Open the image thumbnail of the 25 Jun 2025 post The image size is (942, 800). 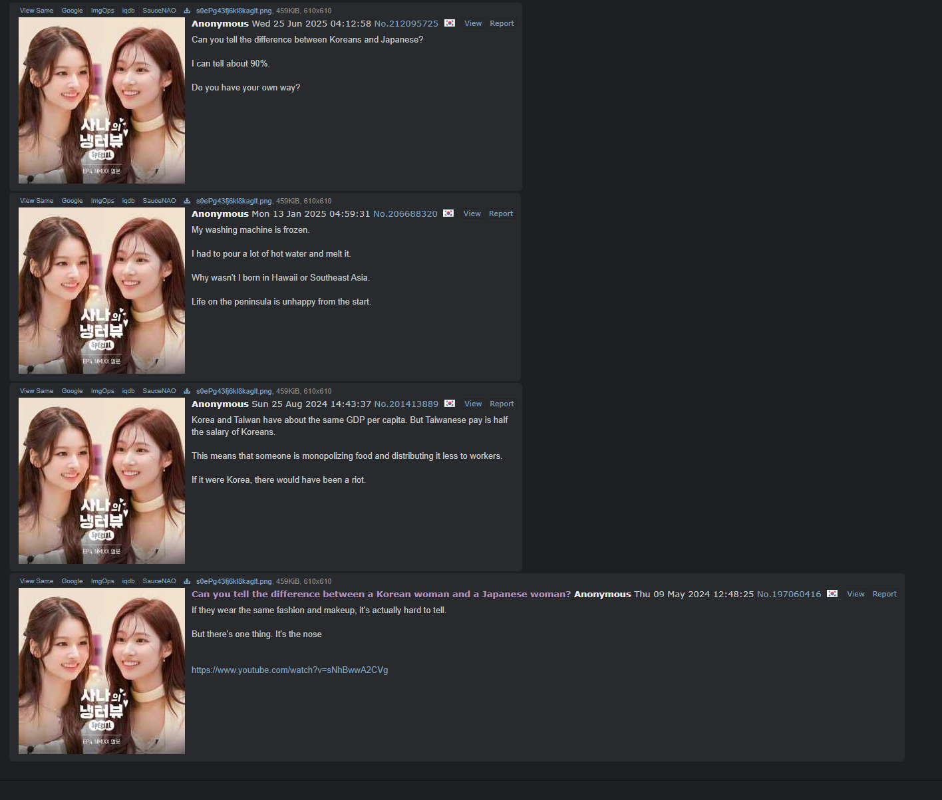tap(102, 100)
